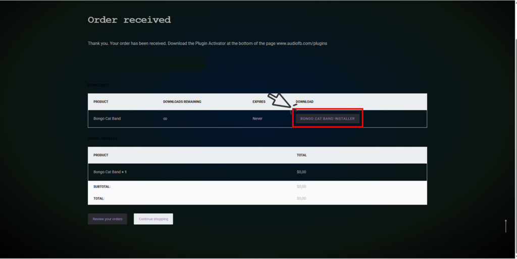Click the Bongo Cat Band Installer download button
Image resolution: width=517 pixels, height=259 pixels.
click(x=327, y=119)
